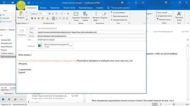
Task: Click Attach File (Вложить файл)
Action: (x=96, y=16)
